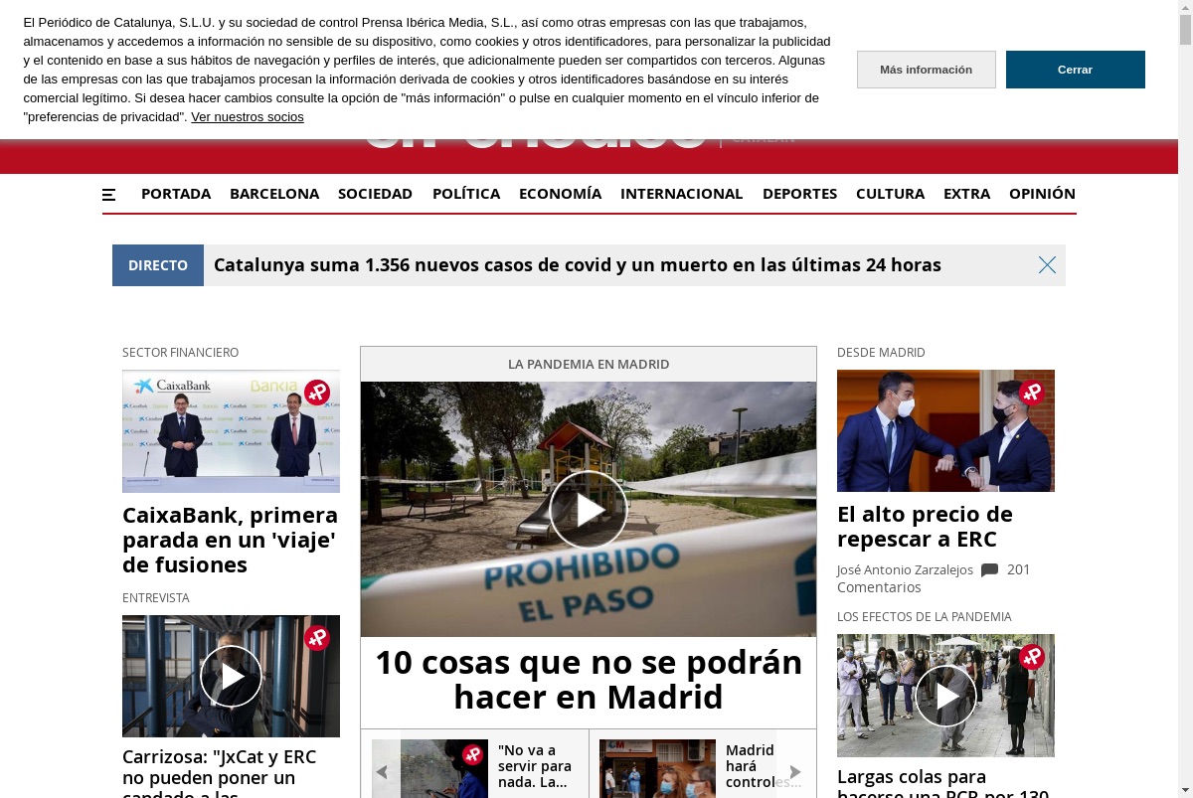The height and width of the screenshot is (798, 1193).
Task: Open INTERNACIONAL section
Action: click(x=682, y=194)
